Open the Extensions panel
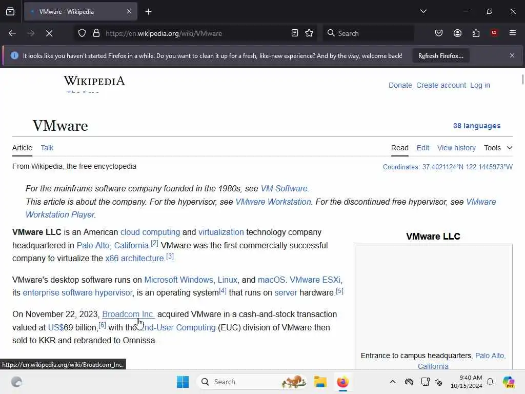This screenshot has height=394, width=525. (476, 33)
